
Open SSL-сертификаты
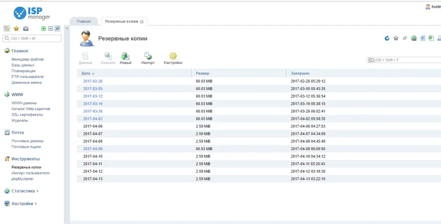[x=27, y=115]
